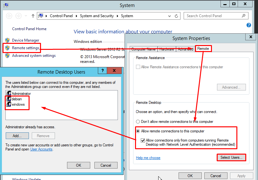258x180 pixels.
Task: Open the Help me choose link
Action: 148,158
